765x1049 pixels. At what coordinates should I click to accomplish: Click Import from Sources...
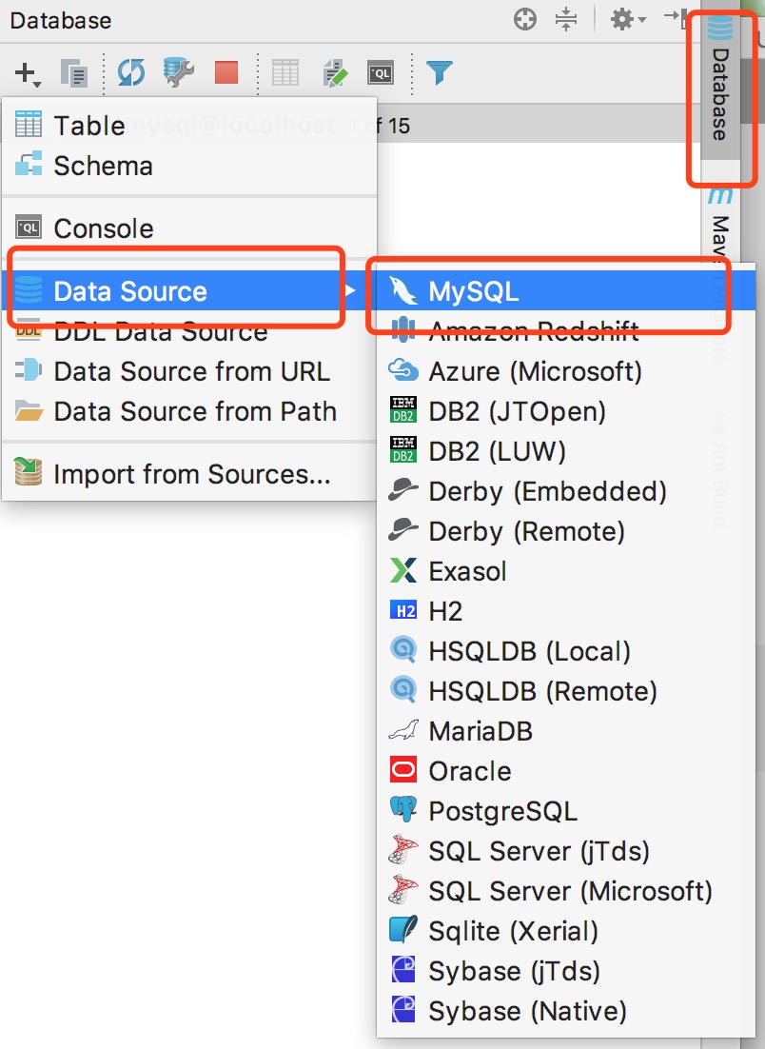click(x=189, y=474)
